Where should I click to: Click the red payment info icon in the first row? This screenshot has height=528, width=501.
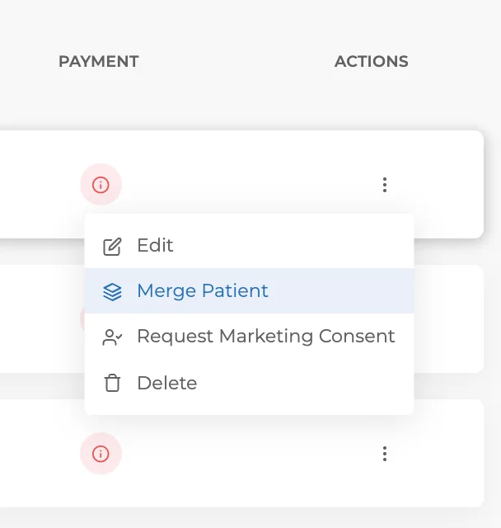click(101, 185)
